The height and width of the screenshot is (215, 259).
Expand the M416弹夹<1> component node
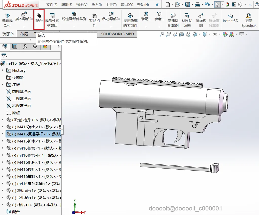[x=3, y=127]
